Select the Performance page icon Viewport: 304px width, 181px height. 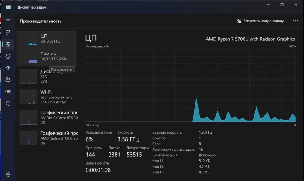click(x=8, y=44)
